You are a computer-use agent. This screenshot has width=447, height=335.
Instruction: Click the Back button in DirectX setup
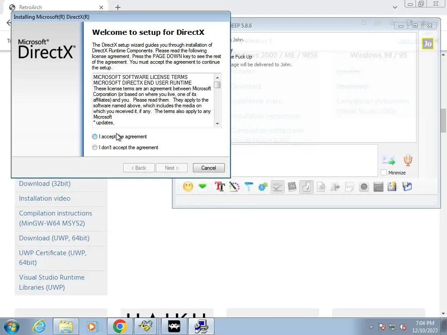point(139,168)
